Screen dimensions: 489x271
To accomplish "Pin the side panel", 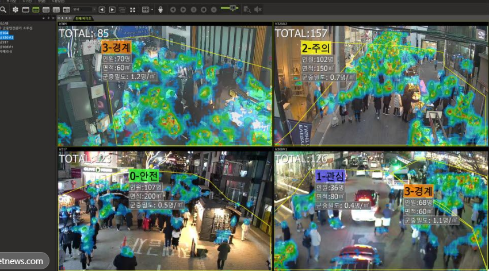I will pyautogui.click(x=48, y=18).
